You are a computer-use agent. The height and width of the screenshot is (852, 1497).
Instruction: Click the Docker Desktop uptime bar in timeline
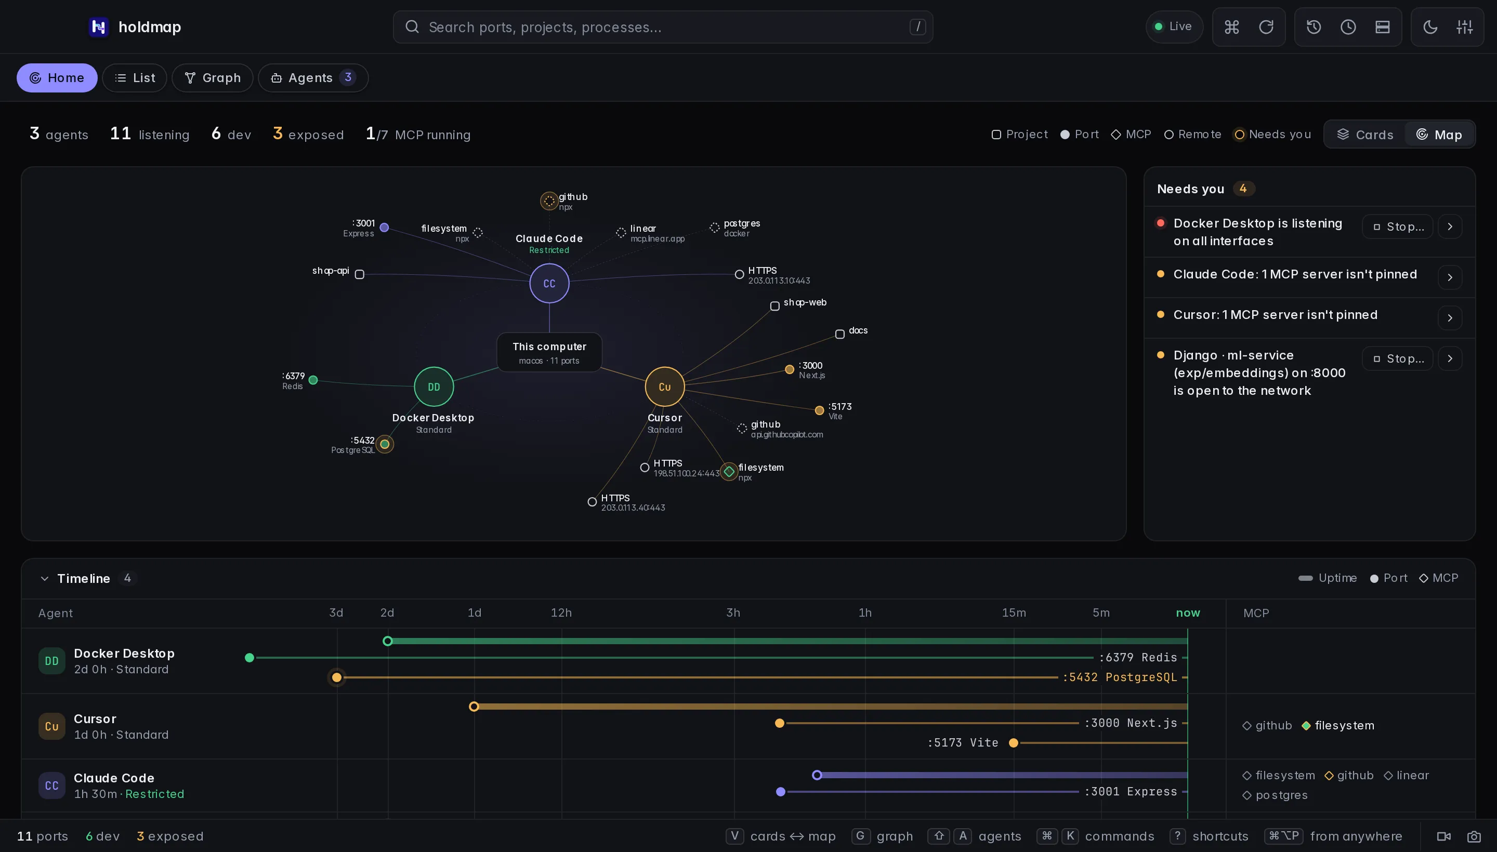click(787, 642)
